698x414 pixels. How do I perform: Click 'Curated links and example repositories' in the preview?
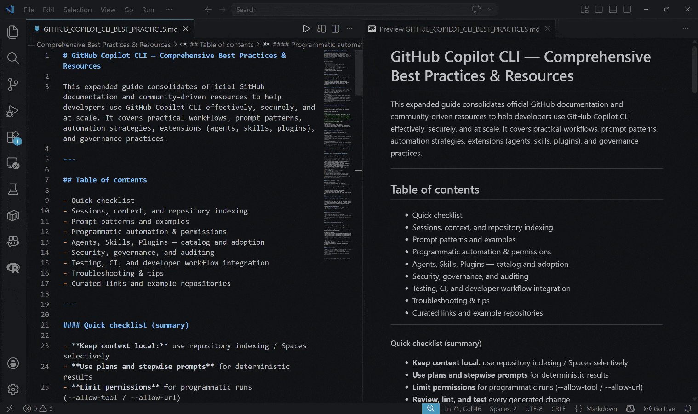coord(477,313)
